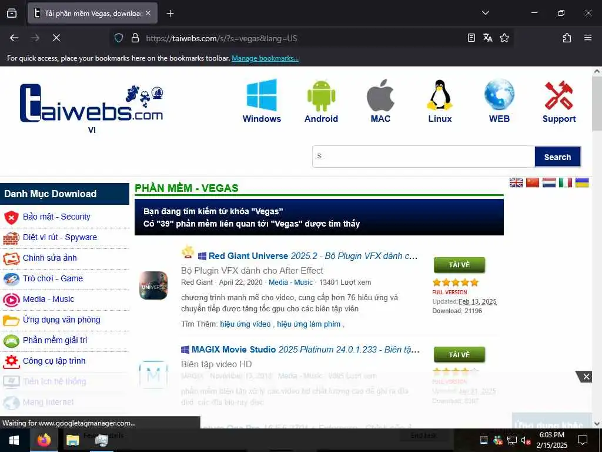The width and height of the screenshot is (602, 452).
Task: Open the Linux penguin category icon
Action: (440, 101)
